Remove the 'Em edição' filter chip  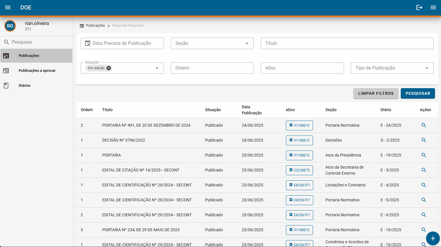click(x=109, y=68)
